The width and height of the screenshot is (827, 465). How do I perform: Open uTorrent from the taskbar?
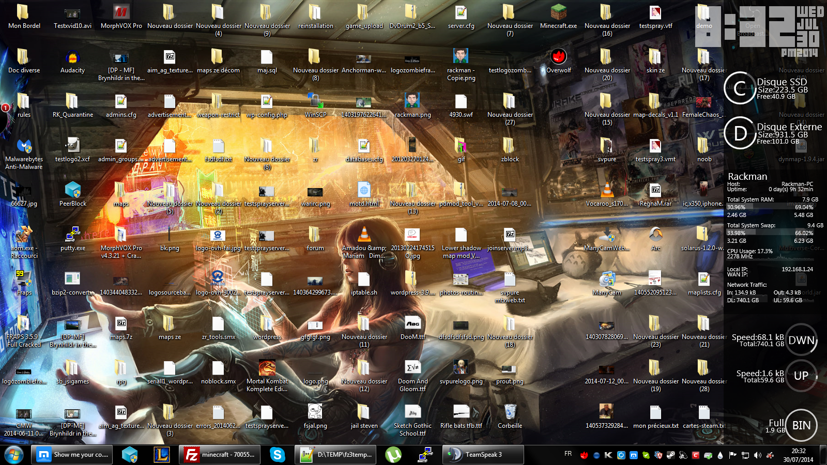coord(393,455)
